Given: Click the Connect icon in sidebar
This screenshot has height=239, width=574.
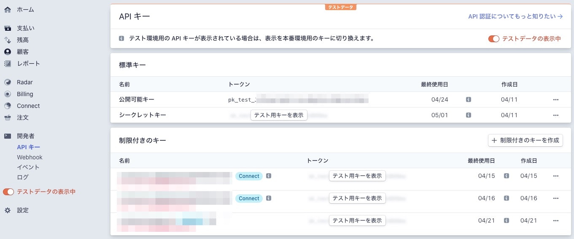Looking at the screenshot, I should point(8,106).
